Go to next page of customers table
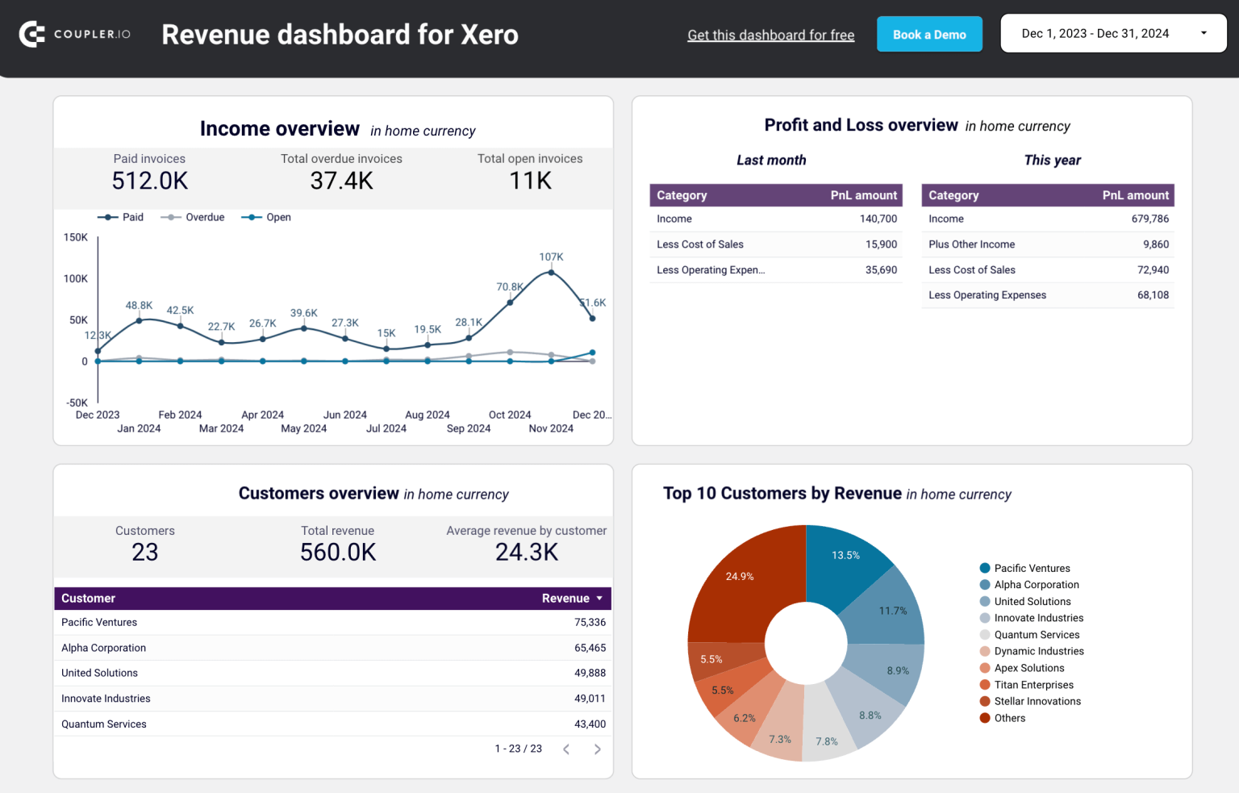The image size is (1239, 793). pos(597,749)
